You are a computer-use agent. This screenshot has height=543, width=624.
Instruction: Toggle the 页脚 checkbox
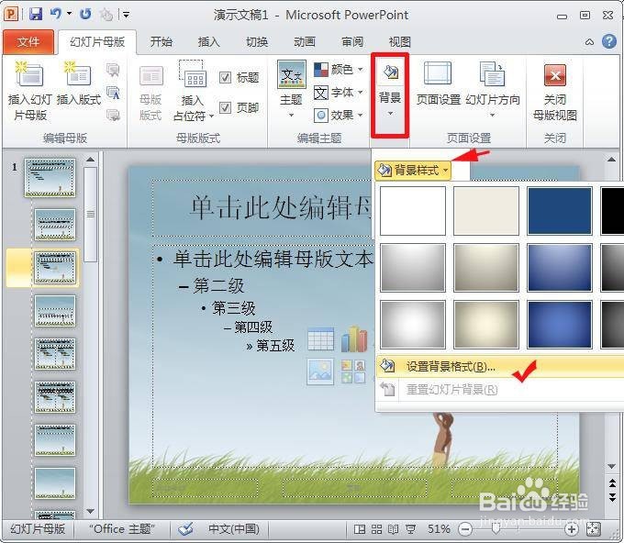click(x=225, y=107)
